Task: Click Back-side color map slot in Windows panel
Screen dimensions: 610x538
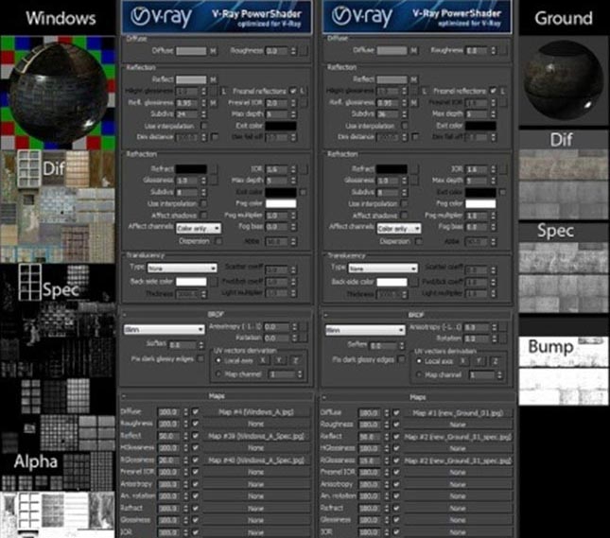Action: point(213,282)
